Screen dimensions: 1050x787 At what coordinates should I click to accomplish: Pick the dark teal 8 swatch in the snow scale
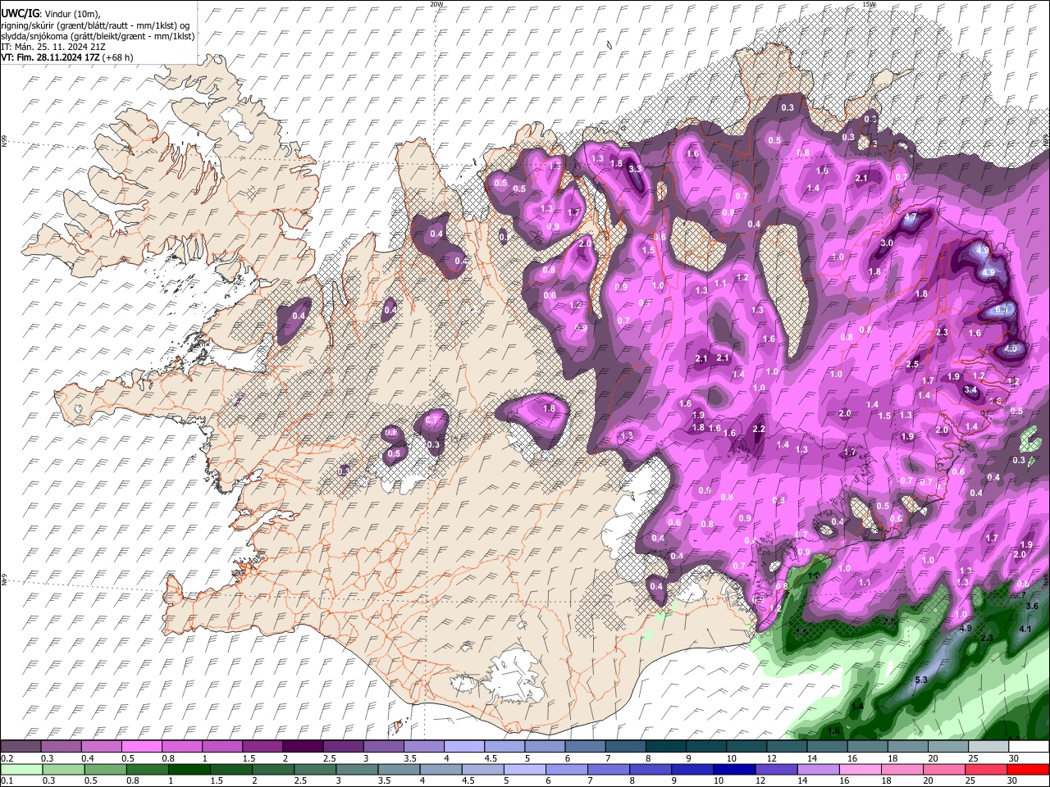click(x=666, y=746)
